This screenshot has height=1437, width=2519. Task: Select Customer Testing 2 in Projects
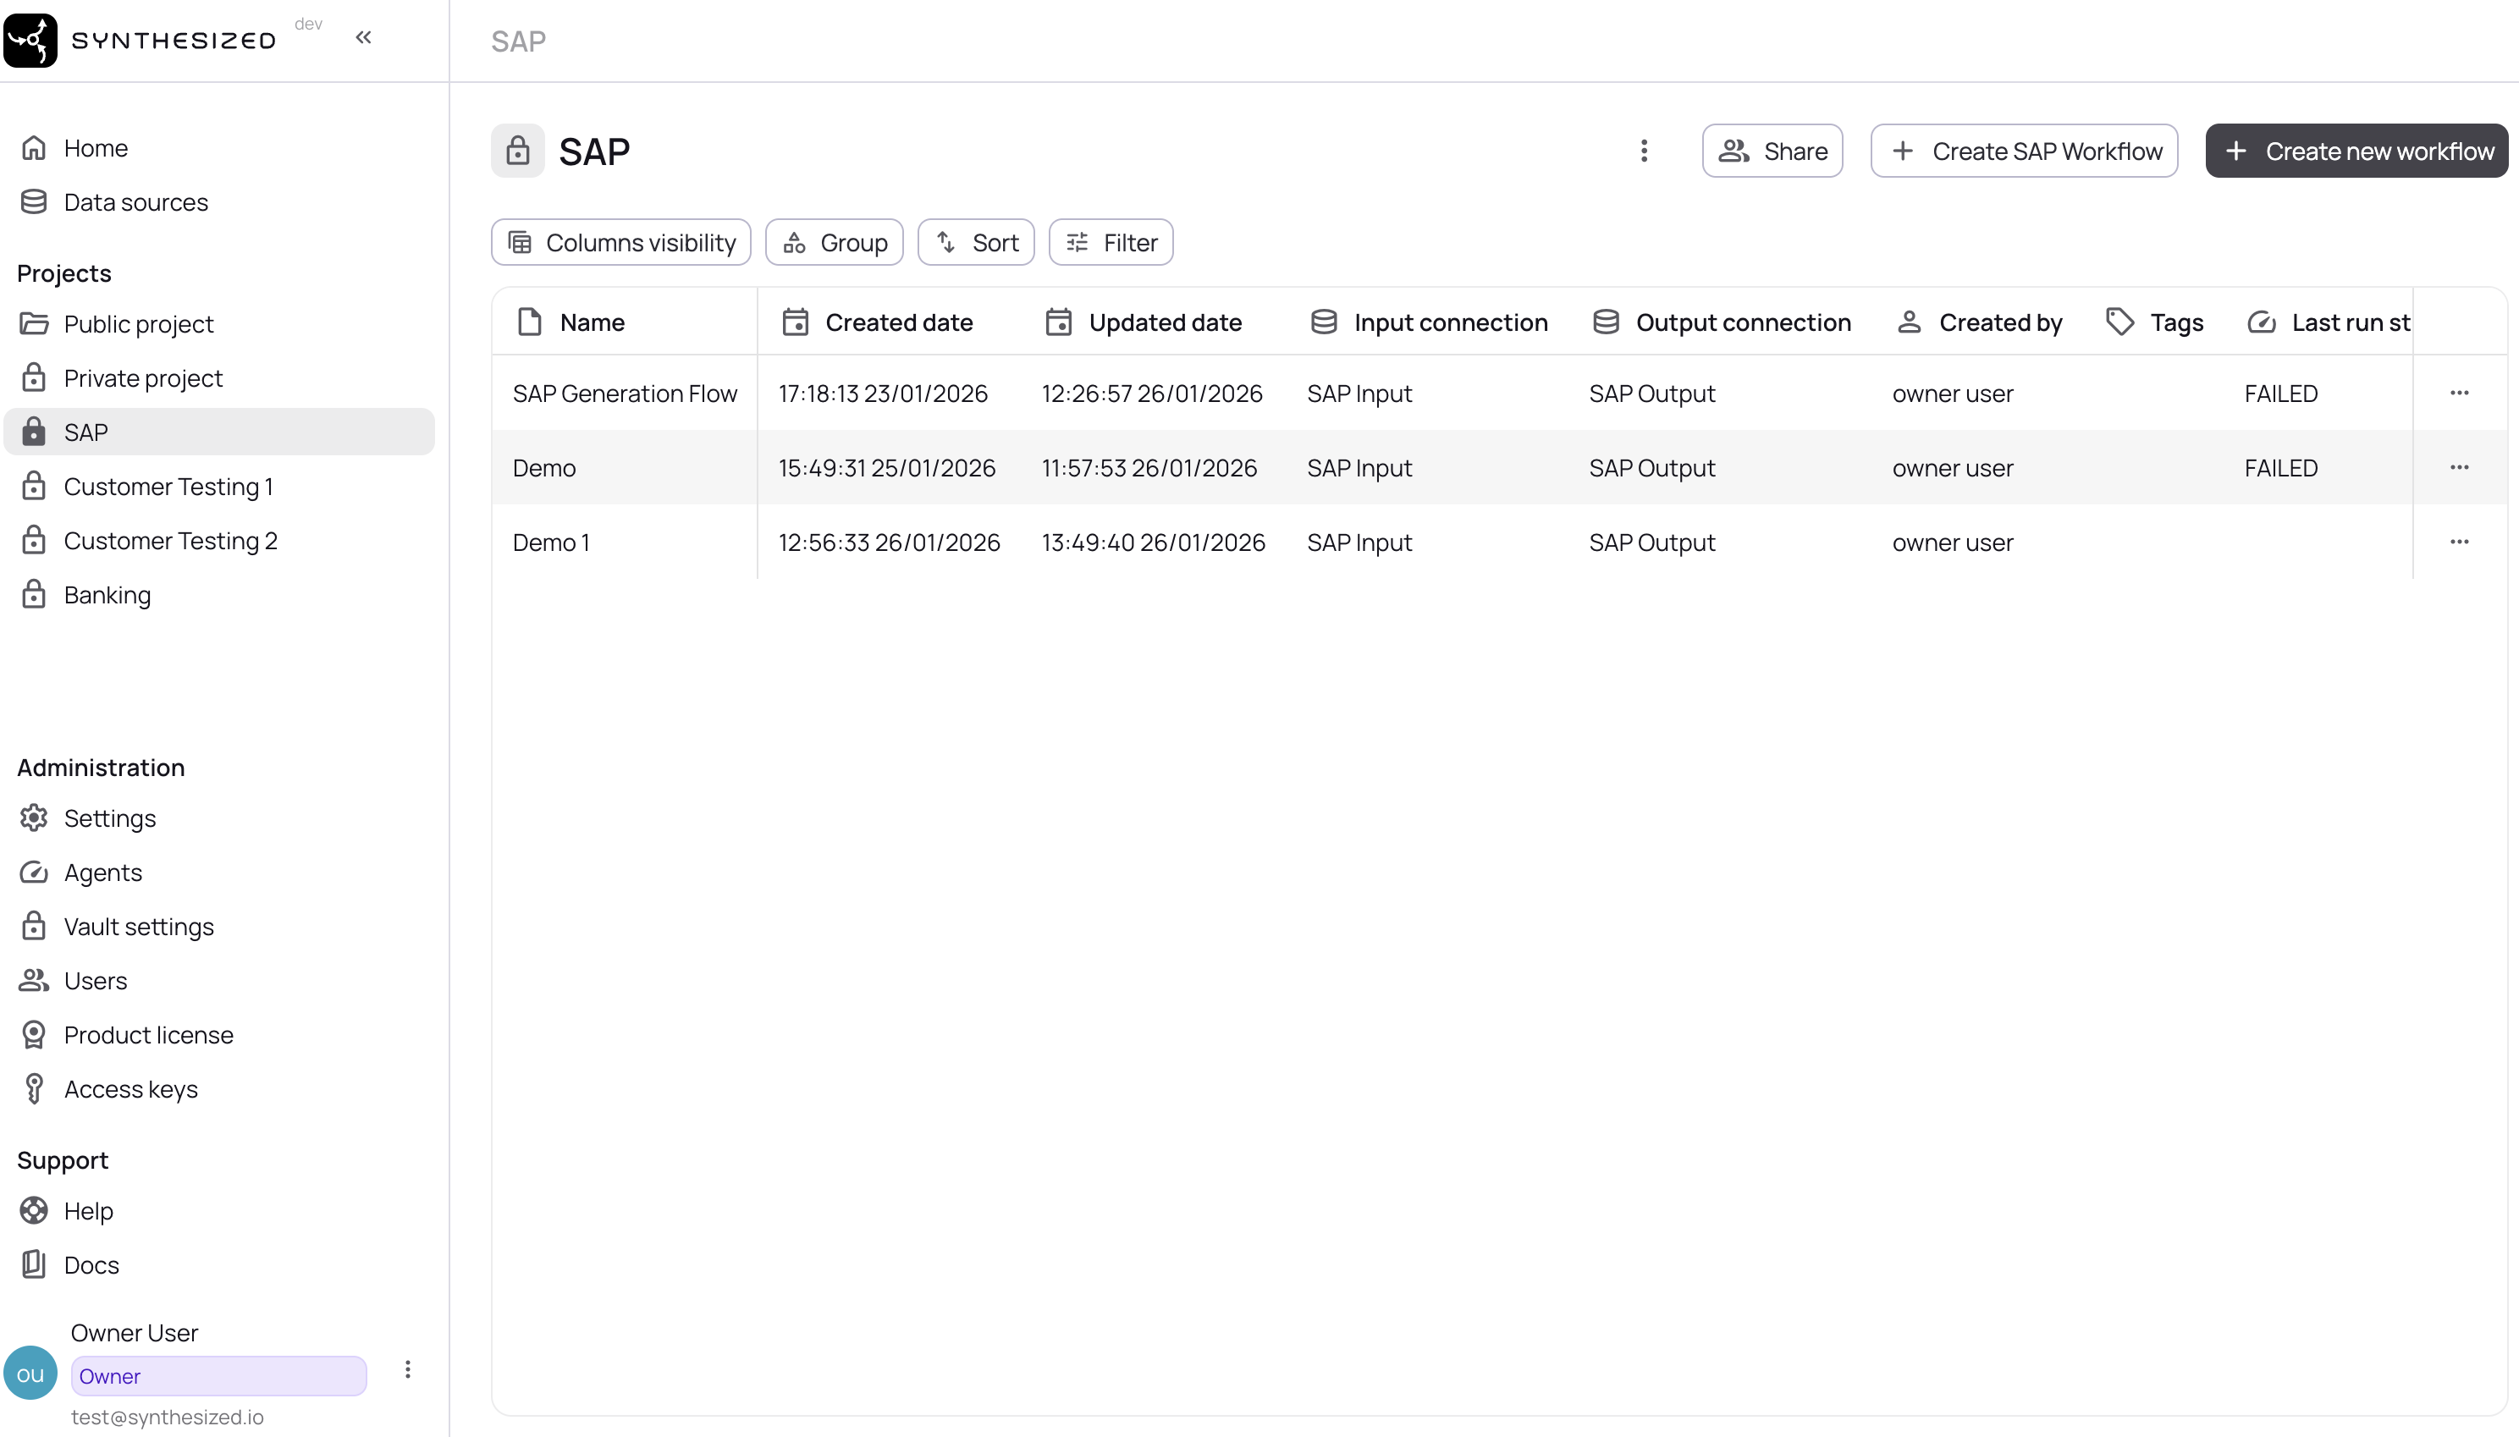pyautogui.click(x=171, y=540)
